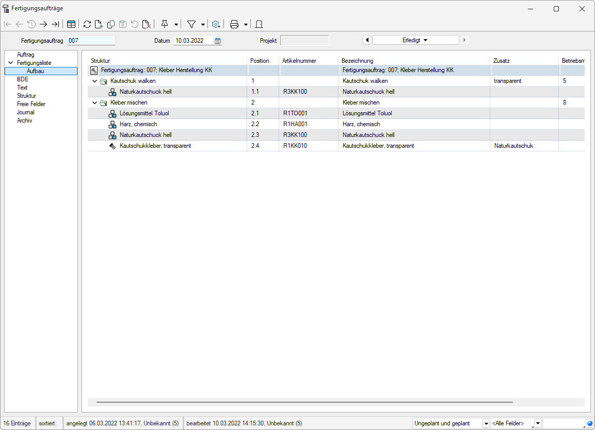Image resolution: width=595 pixels, height=430 pixels.
Task: Switch to table view icon
Action: 71,24
